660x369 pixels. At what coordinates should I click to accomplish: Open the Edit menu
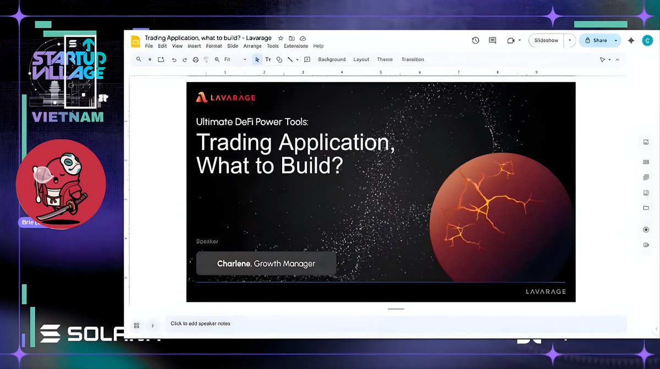pyautogui.click(x=162, y=46)
